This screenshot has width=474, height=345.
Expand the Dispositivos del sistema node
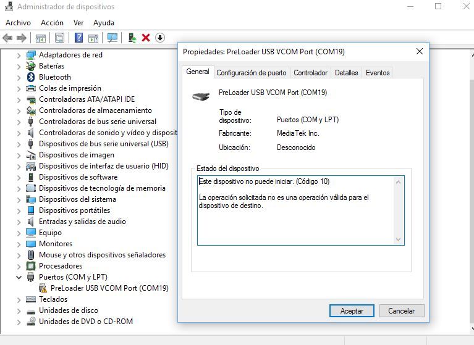coord(19,199)
